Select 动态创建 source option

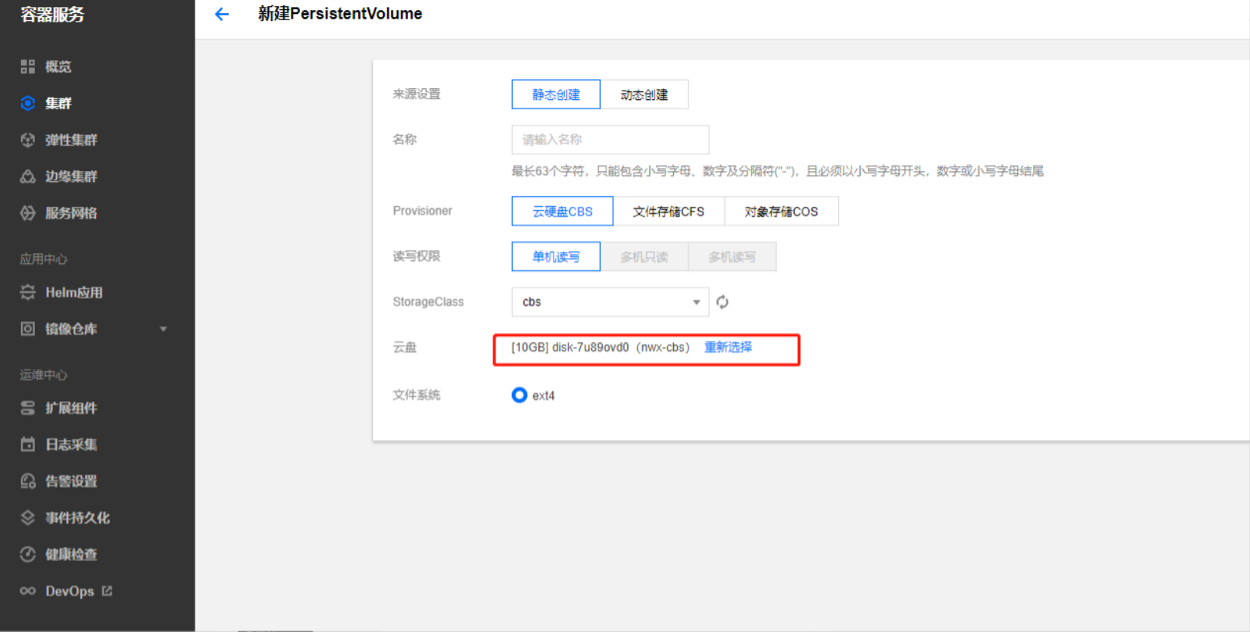pyautogui.click(x=644, y=94)
